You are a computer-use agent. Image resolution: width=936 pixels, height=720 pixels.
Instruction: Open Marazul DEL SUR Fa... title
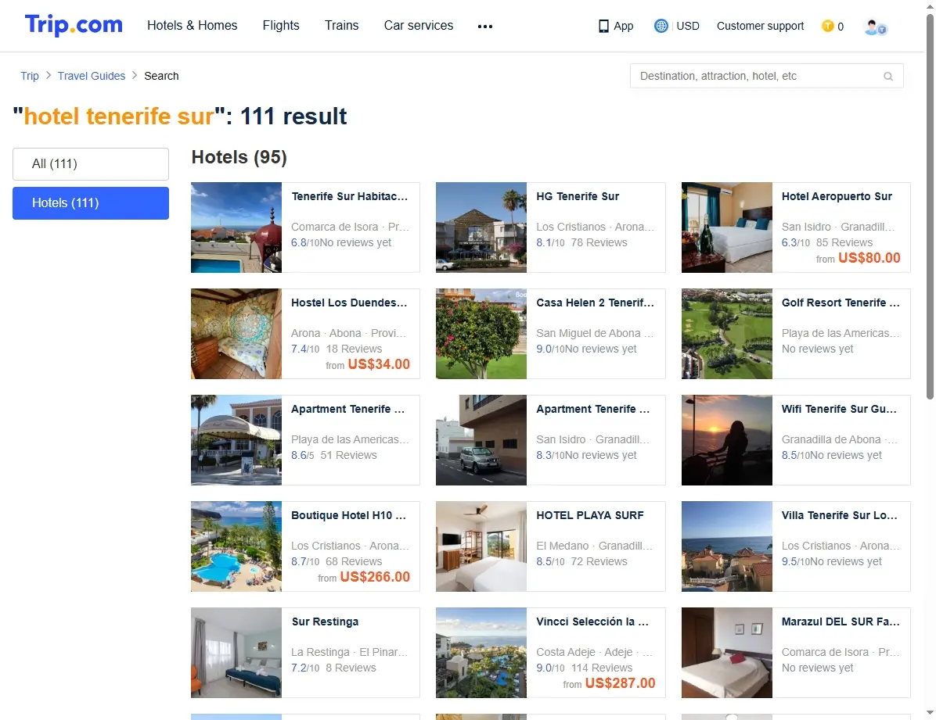click(x=841, y=621)
